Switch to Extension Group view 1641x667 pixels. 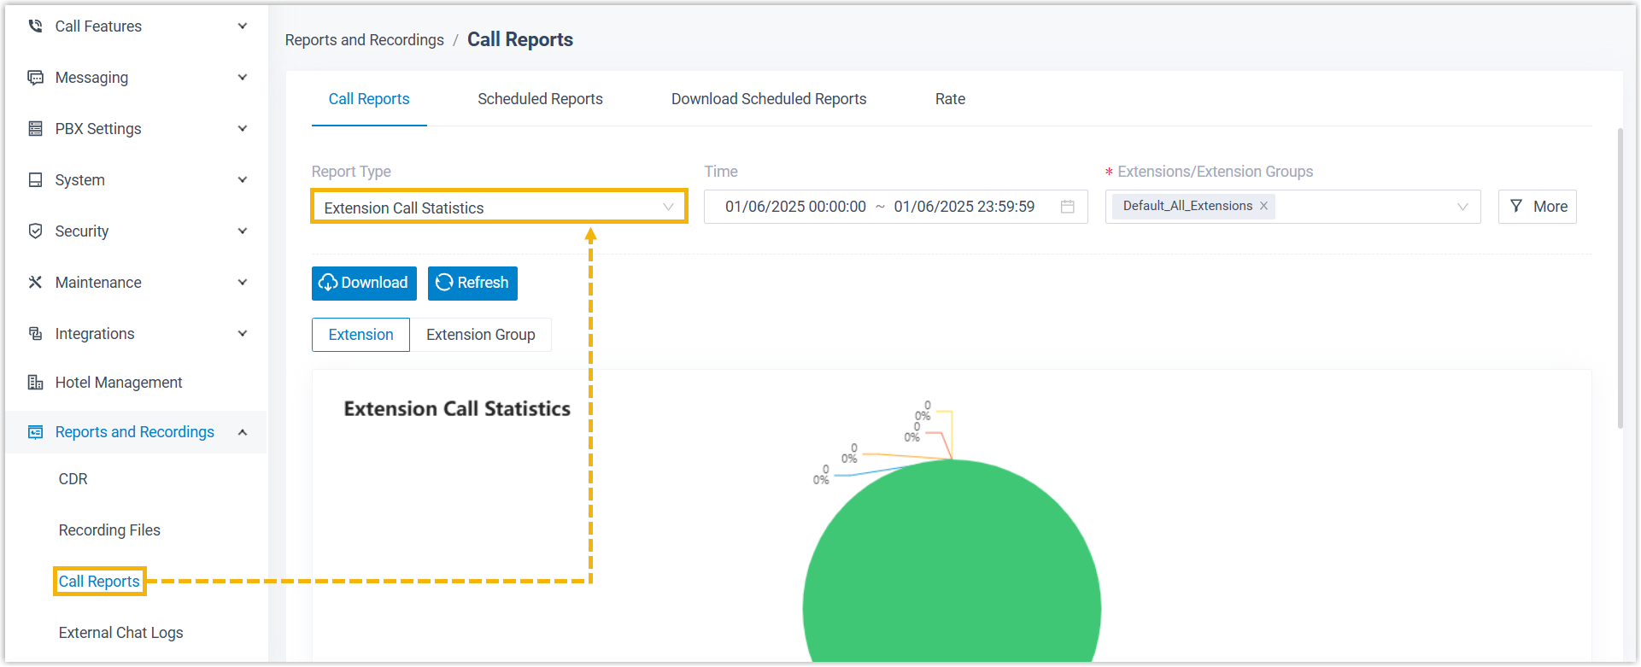click(480, 335)
